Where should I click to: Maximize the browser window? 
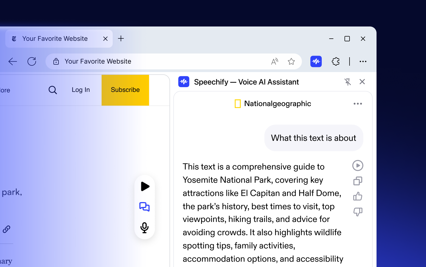(347, 39)
